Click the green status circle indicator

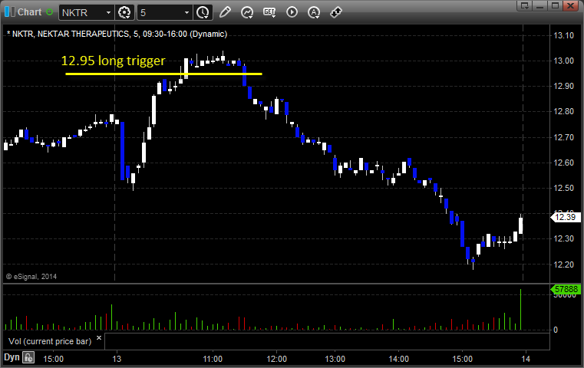pyautogui.click(x=50, y=12)
